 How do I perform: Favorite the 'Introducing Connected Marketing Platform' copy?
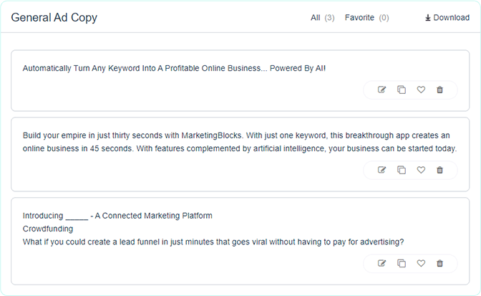tap(421, 263)
